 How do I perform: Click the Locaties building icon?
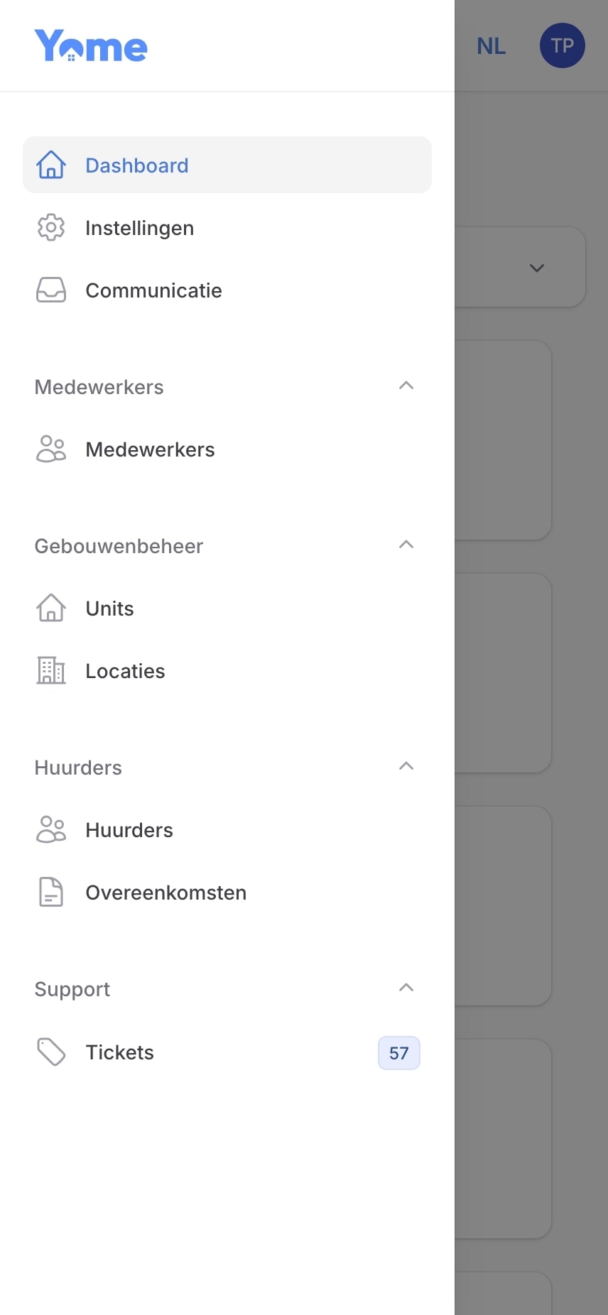point(50,670)
